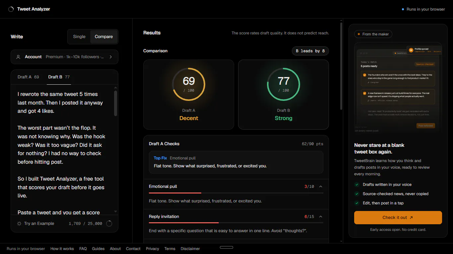Click the Draft A score ring showing 69

(189, 84)
